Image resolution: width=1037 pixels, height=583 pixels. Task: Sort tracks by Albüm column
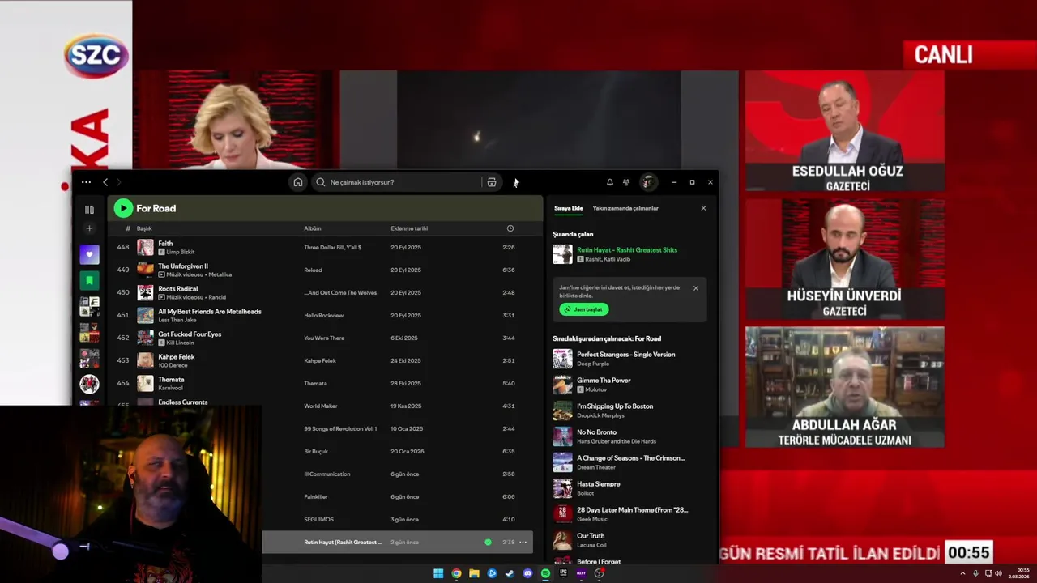(313, 228)
